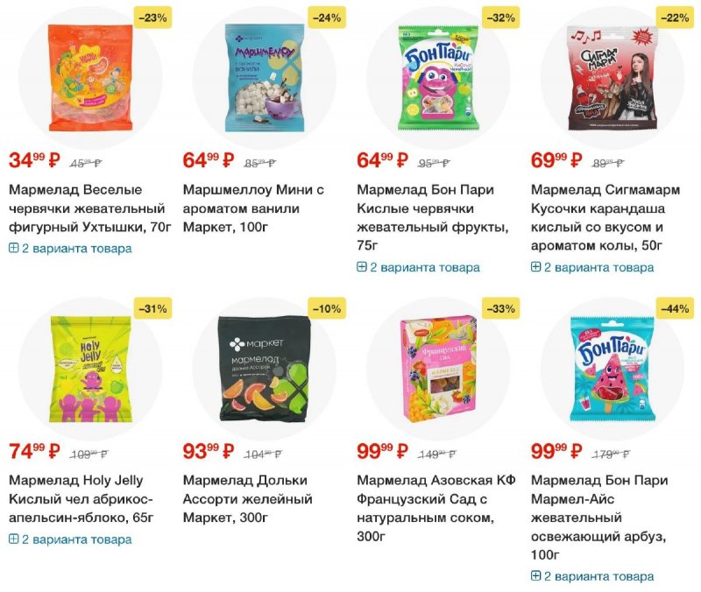
Task: Click the -33% badge on Французский Сад
Action: click(x=500, y=309)
